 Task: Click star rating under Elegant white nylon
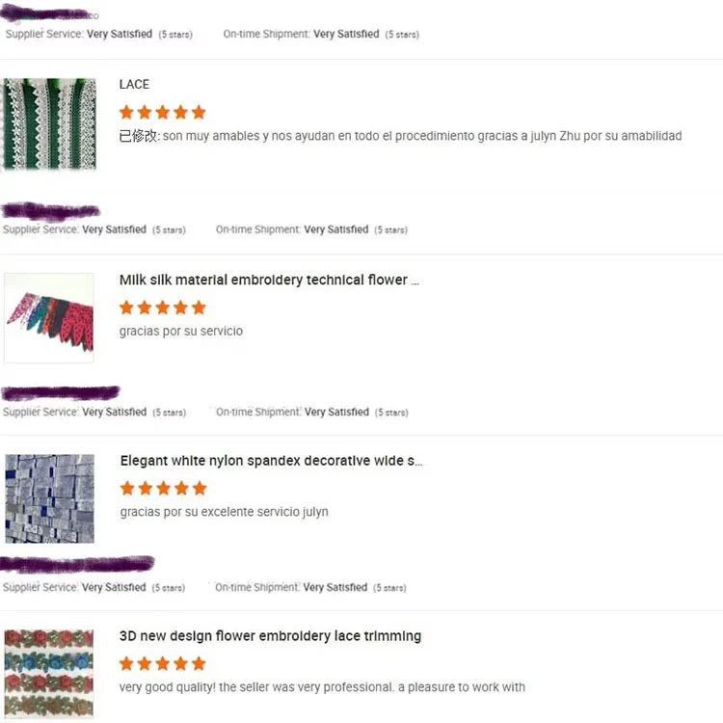(x=163, y=488)
